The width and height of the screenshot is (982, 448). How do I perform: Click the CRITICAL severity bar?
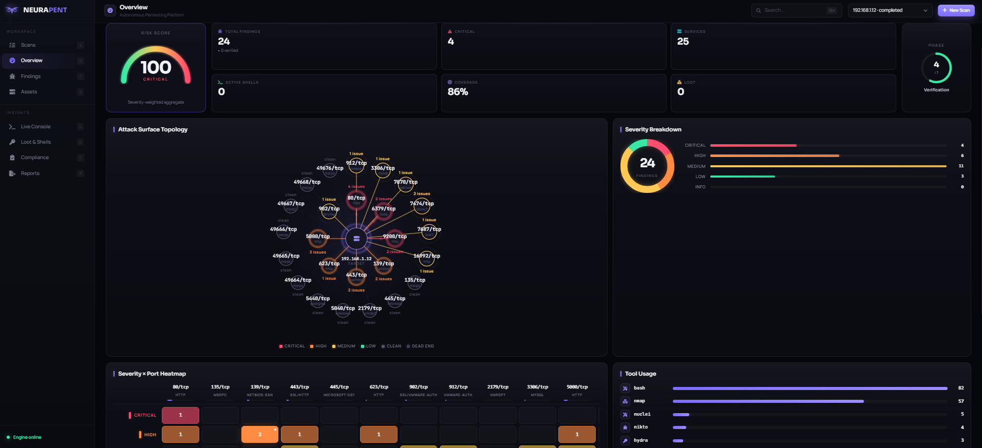[828, 145]
